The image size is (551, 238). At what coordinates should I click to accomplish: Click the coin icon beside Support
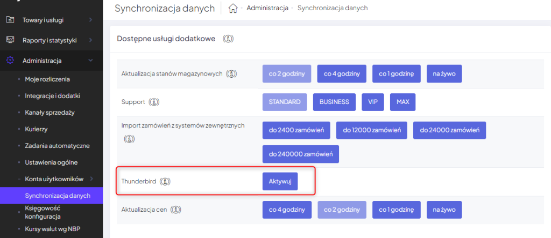pyautogui.click(x=154, y=102)
